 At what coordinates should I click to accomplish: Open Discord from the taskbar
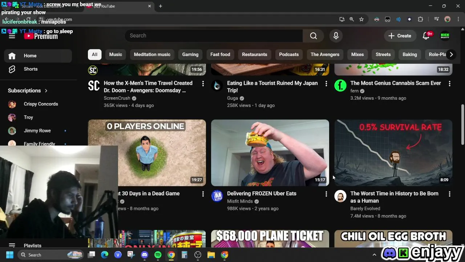[x=145, y=255]
